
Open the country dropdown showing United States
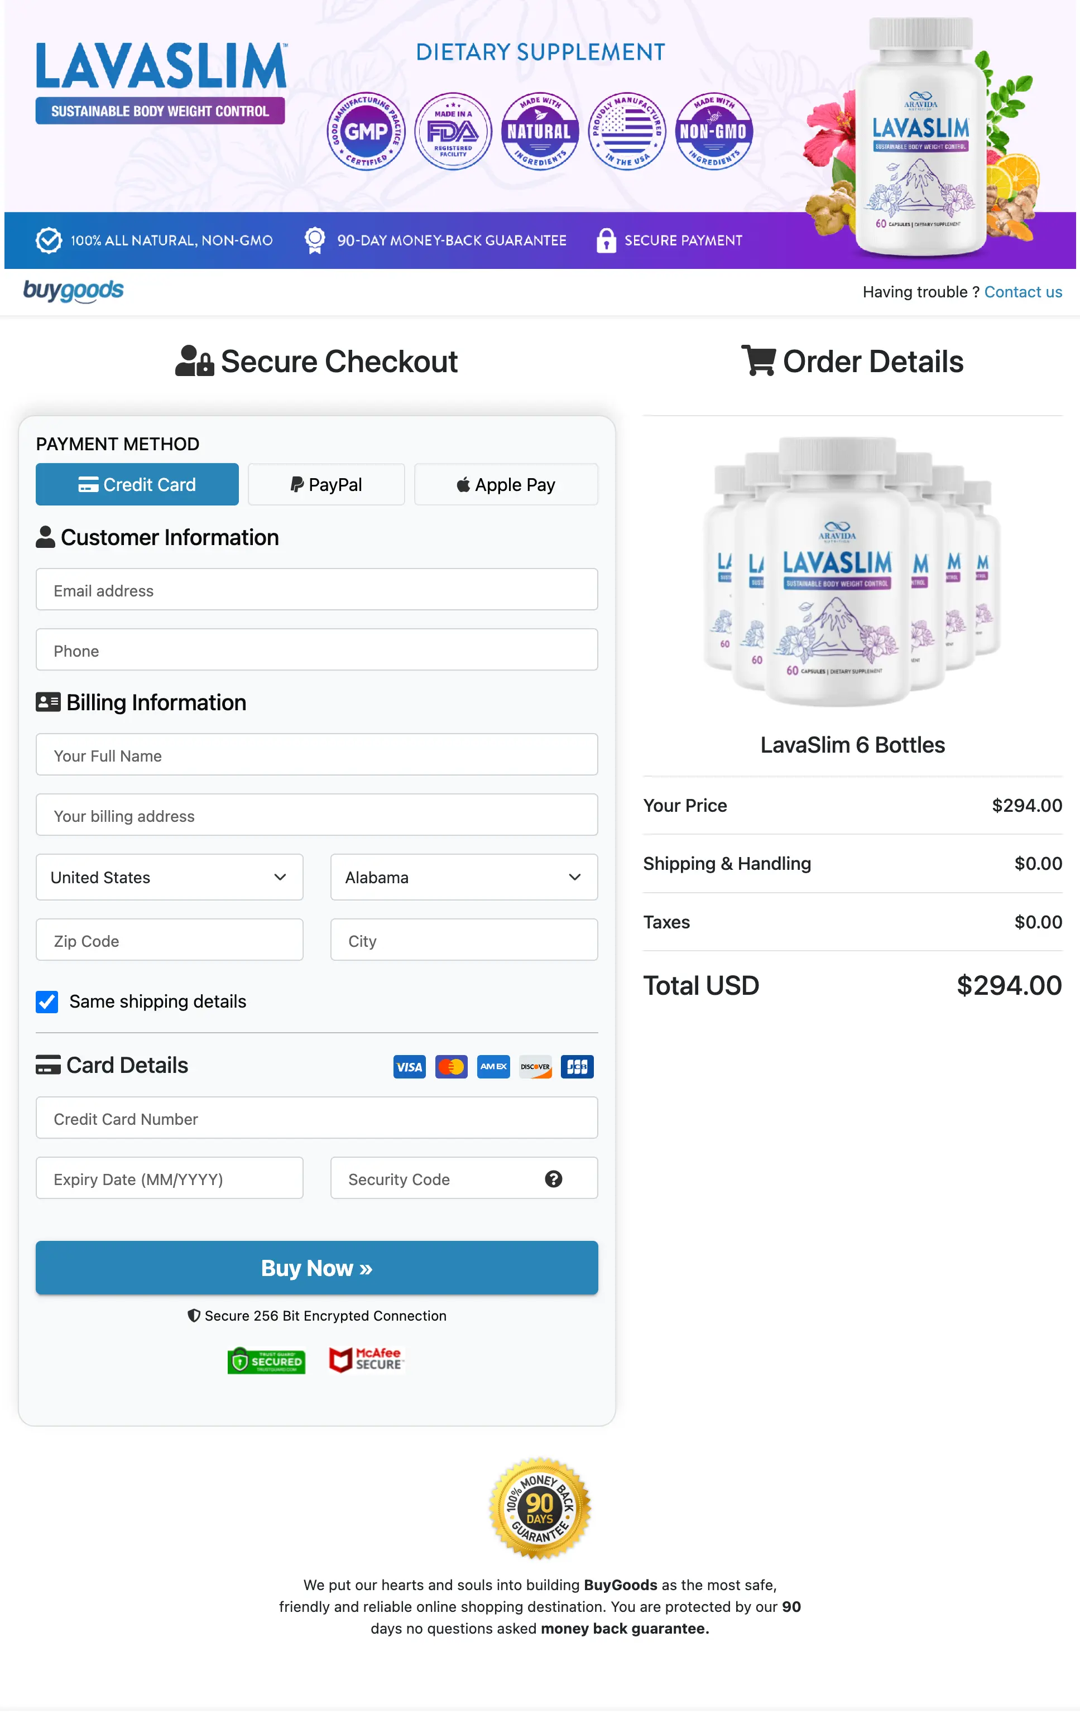(169, 877)
